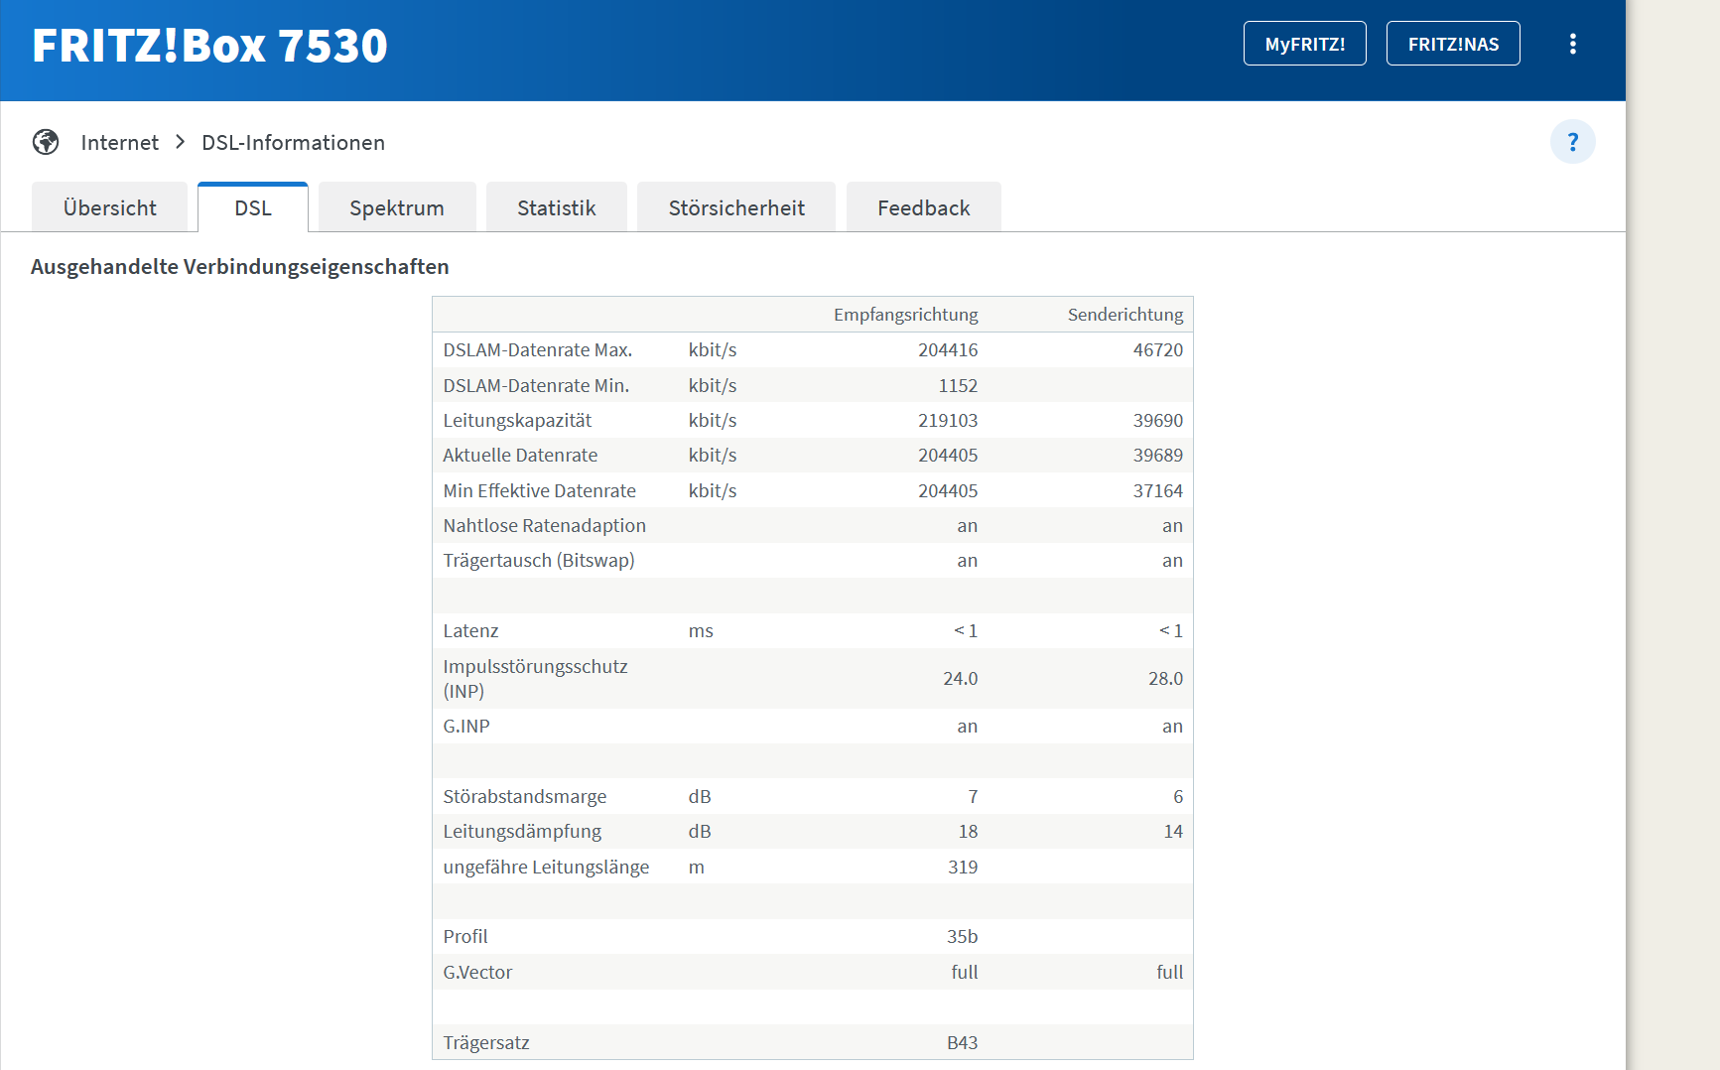Click the line length value 319
The height and width of the screenshot is (1070, 1720).
pyautogui.click(x=963, y=867)
